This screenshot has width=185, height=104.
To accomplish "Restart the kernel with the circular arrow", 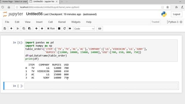I will click(64, 29).
